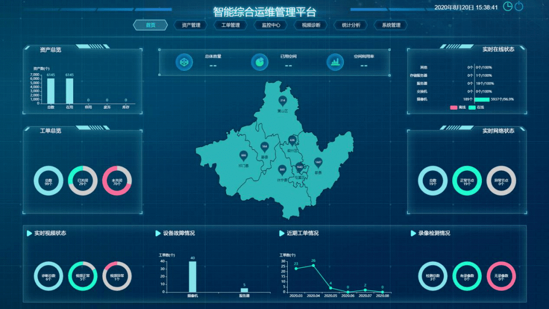The height and width of the screenshot is (309, 549).
Task: Select the 祁门县 map pin showing 666
Action: click(x=243, y=156)
